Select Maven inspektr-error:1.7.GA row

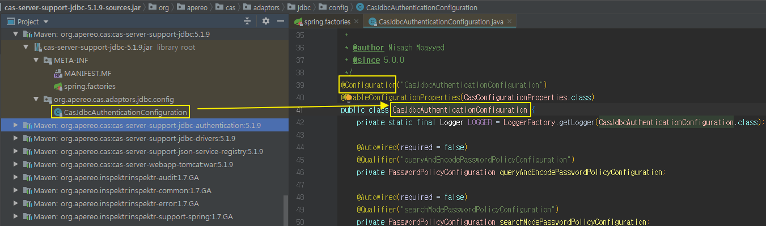pos(144,203)
